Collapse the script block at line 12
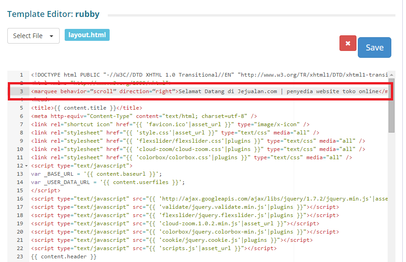Image resolution: width=406 pixels, height=262 pixels. click(26, 166)
